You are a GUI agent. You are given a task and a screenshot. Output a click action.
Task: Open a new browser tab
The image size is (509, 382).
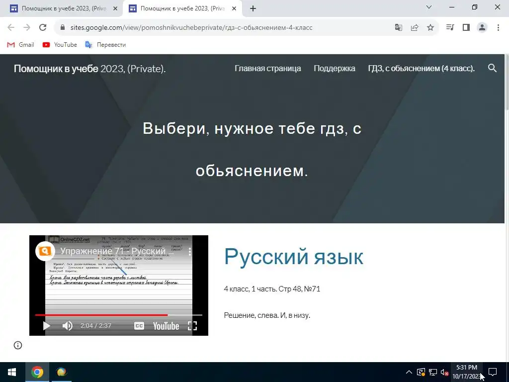(x=253, y=8)
